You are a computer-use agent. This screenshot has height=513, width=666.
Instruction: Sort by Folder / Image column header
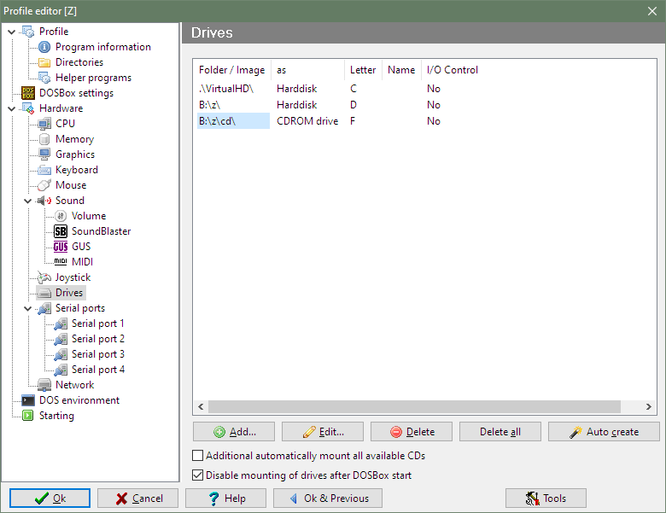click(232, 70)
